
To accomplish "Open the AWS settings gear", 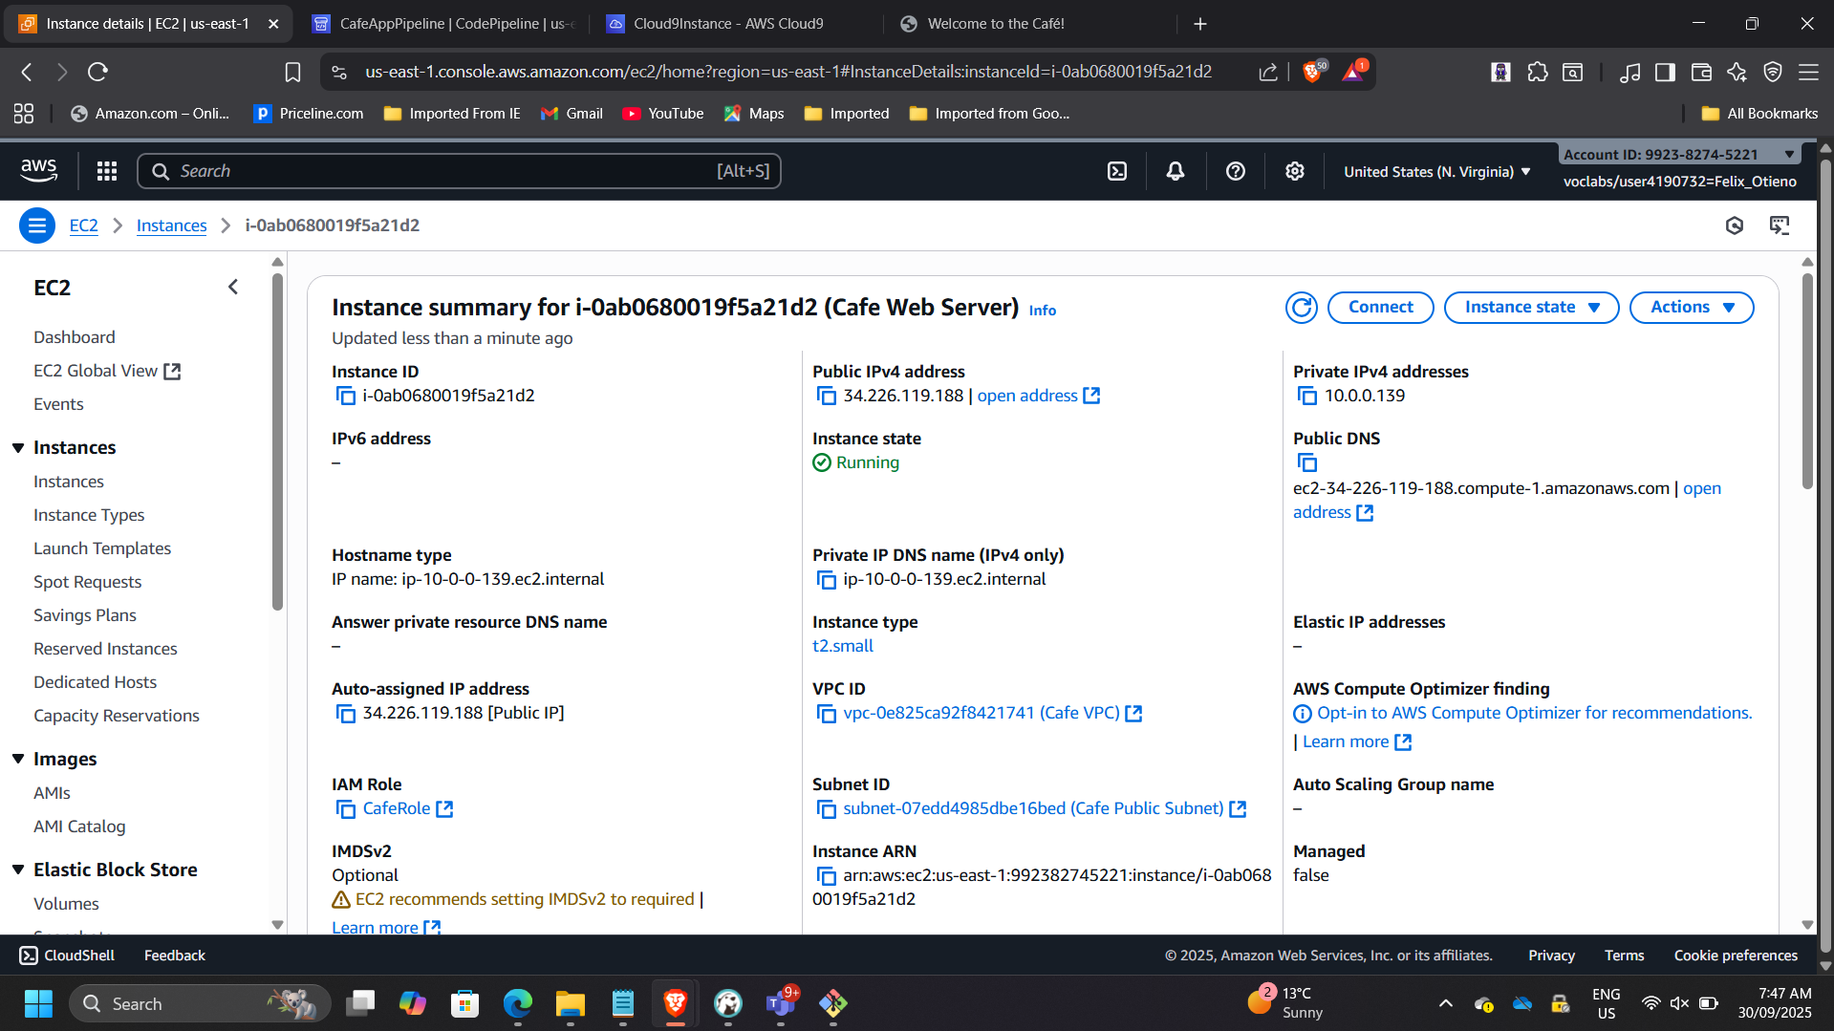I will (x=1294, y=171).
